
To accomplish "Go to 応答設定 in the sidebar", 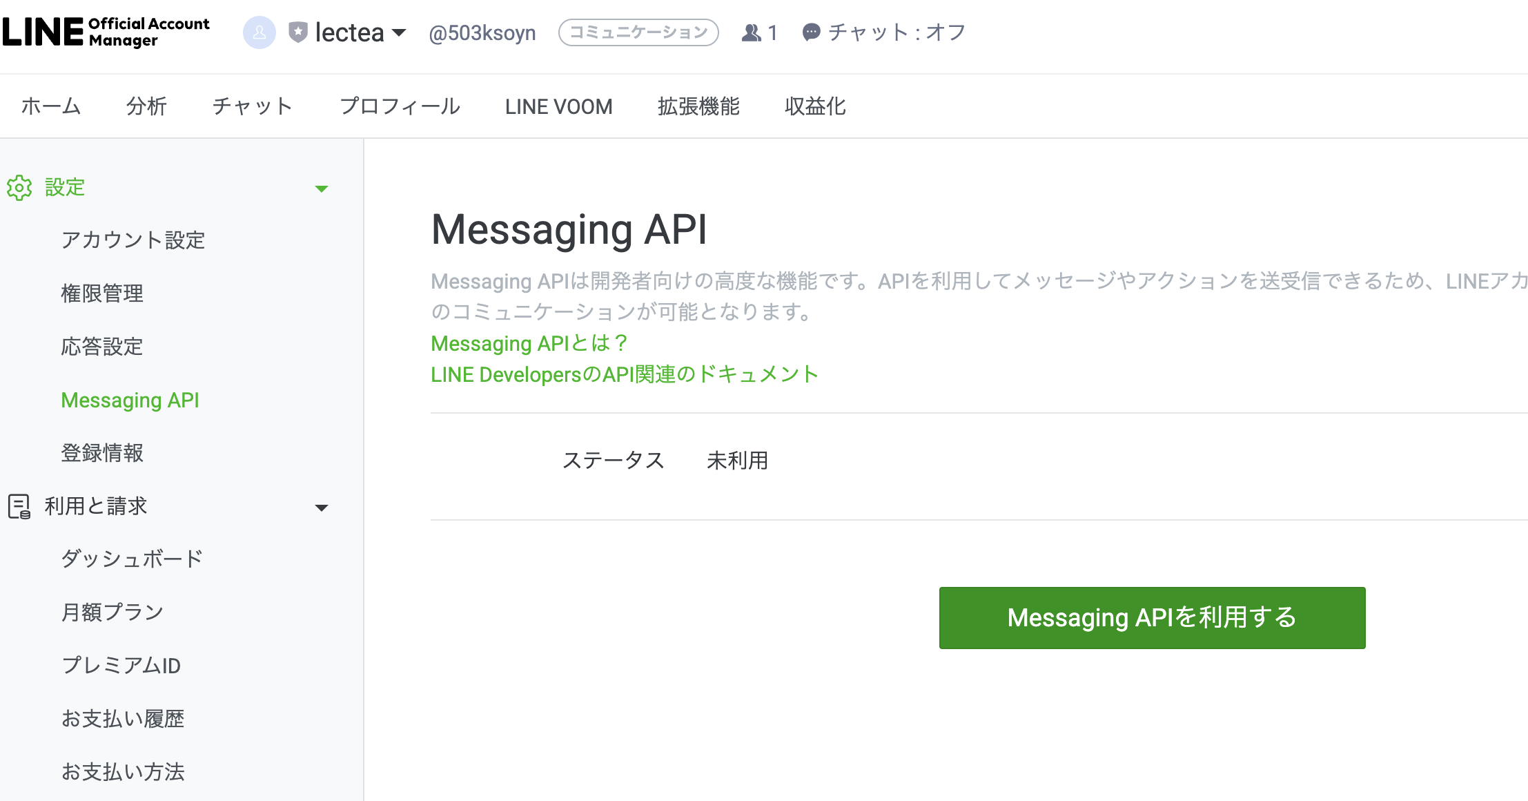I will point(102,347).
